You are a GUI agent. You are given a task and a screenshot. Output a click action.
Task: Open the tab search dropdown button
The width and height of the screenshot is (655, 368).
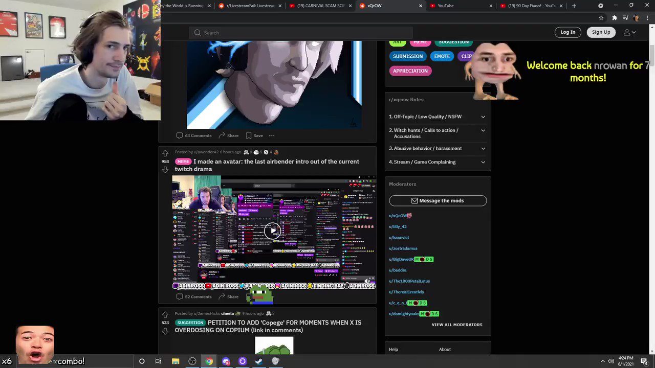601,6
